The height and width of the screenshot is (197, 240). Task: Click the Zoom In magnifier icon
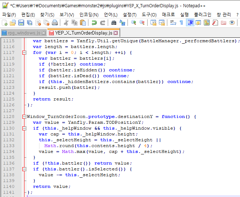(x=134, y=23)
